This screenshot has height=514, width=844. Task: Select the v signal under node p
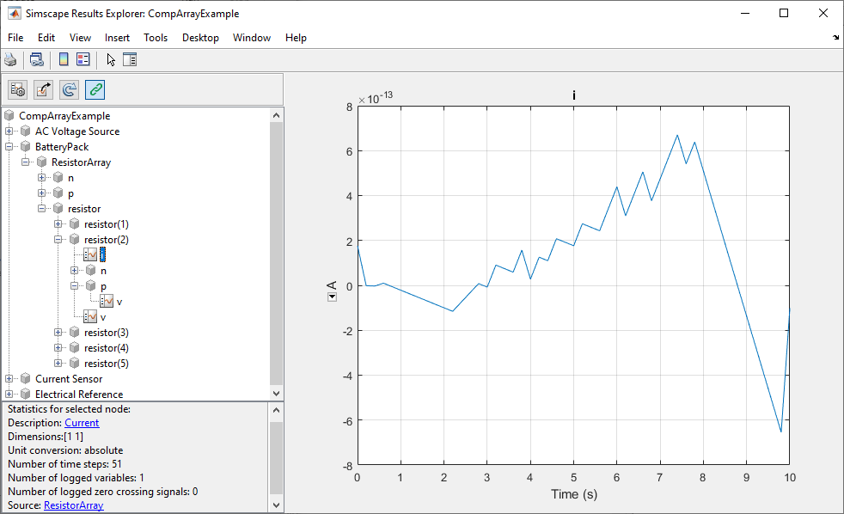click(119, 302)
